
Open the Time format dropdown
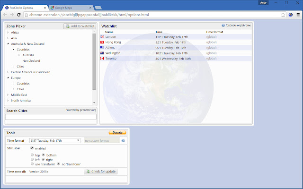tap(54, 140)
